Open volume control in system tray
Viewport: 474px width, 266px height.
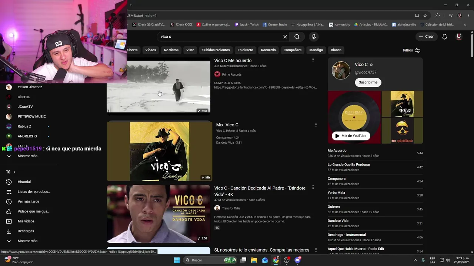[x=448, y=260]
